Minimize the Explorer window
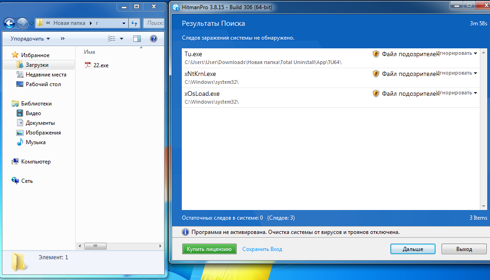 pos(124,6)
